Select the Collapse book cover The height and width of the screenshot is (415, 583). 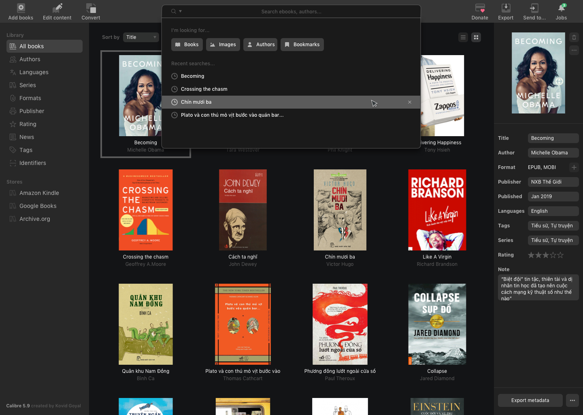coord(437,324)
